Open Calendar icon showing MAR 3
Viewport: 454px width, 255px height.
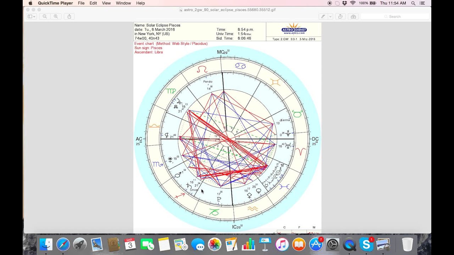pos(130,244)
